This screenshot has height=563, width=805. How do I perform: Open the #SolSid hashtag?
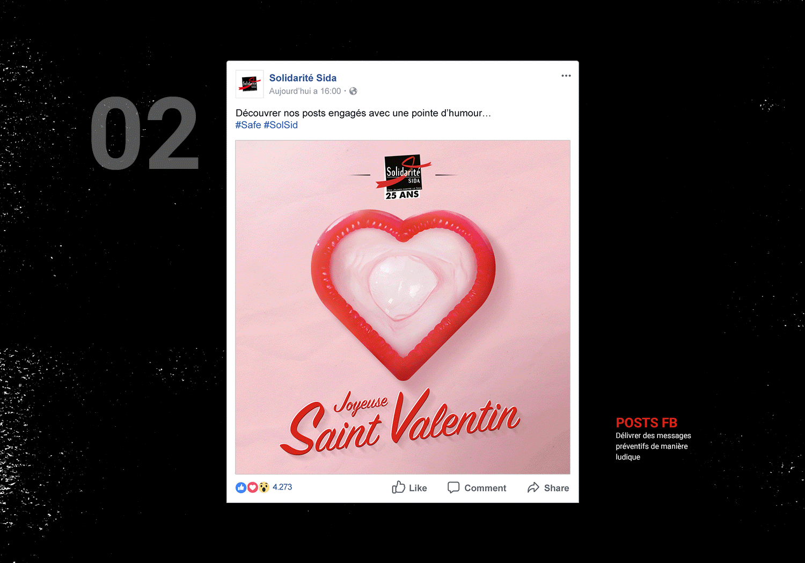point(281,125)
